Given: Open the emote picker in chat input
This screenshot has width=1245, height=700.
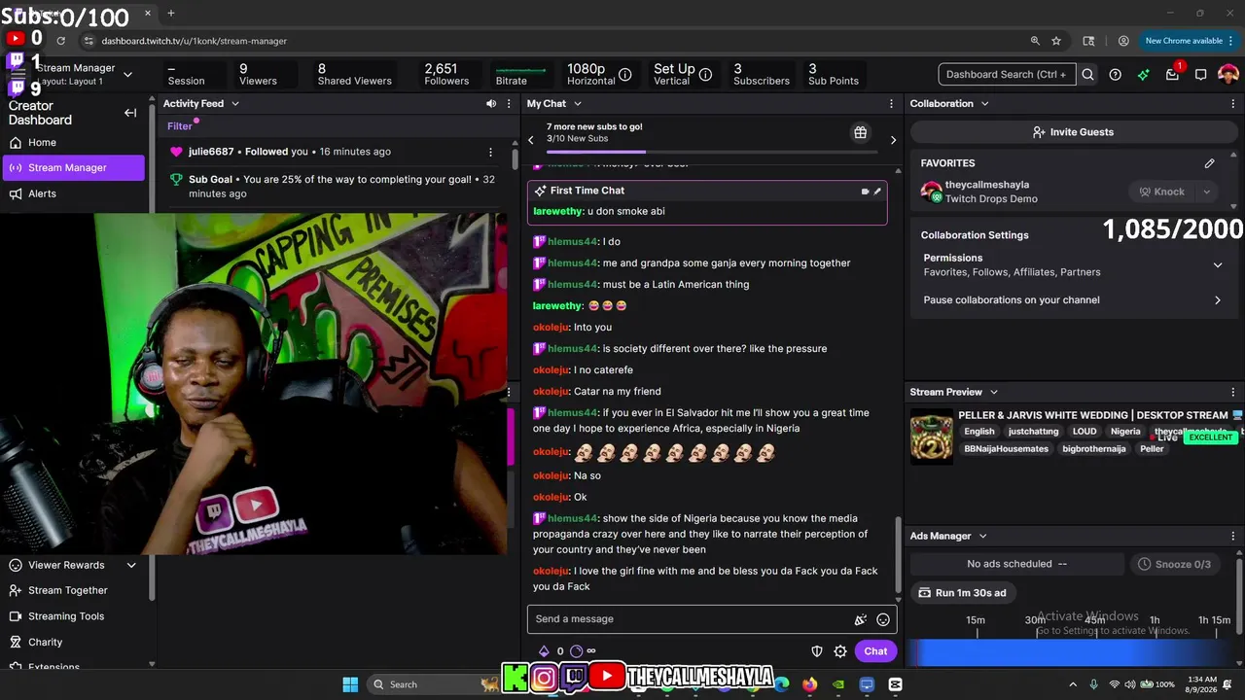Looking at the screenshot, I should click(883, 619).
